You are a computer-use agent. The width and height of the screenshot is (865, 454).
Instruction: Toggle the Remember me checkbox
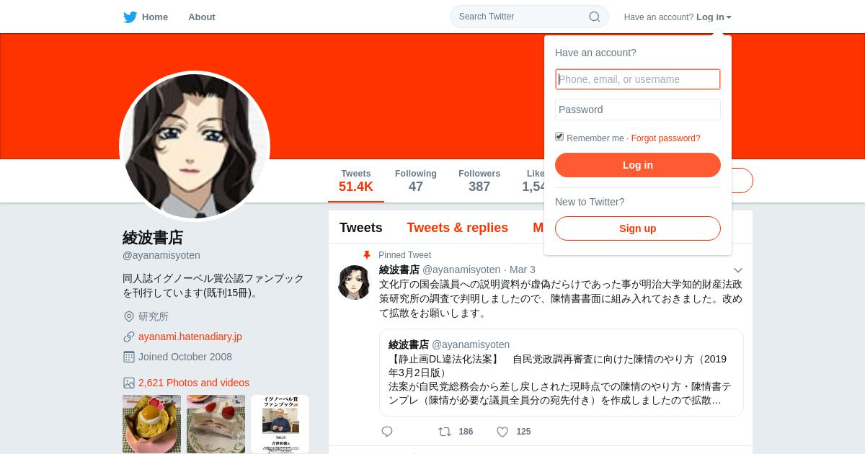click(x=559, y=136)
